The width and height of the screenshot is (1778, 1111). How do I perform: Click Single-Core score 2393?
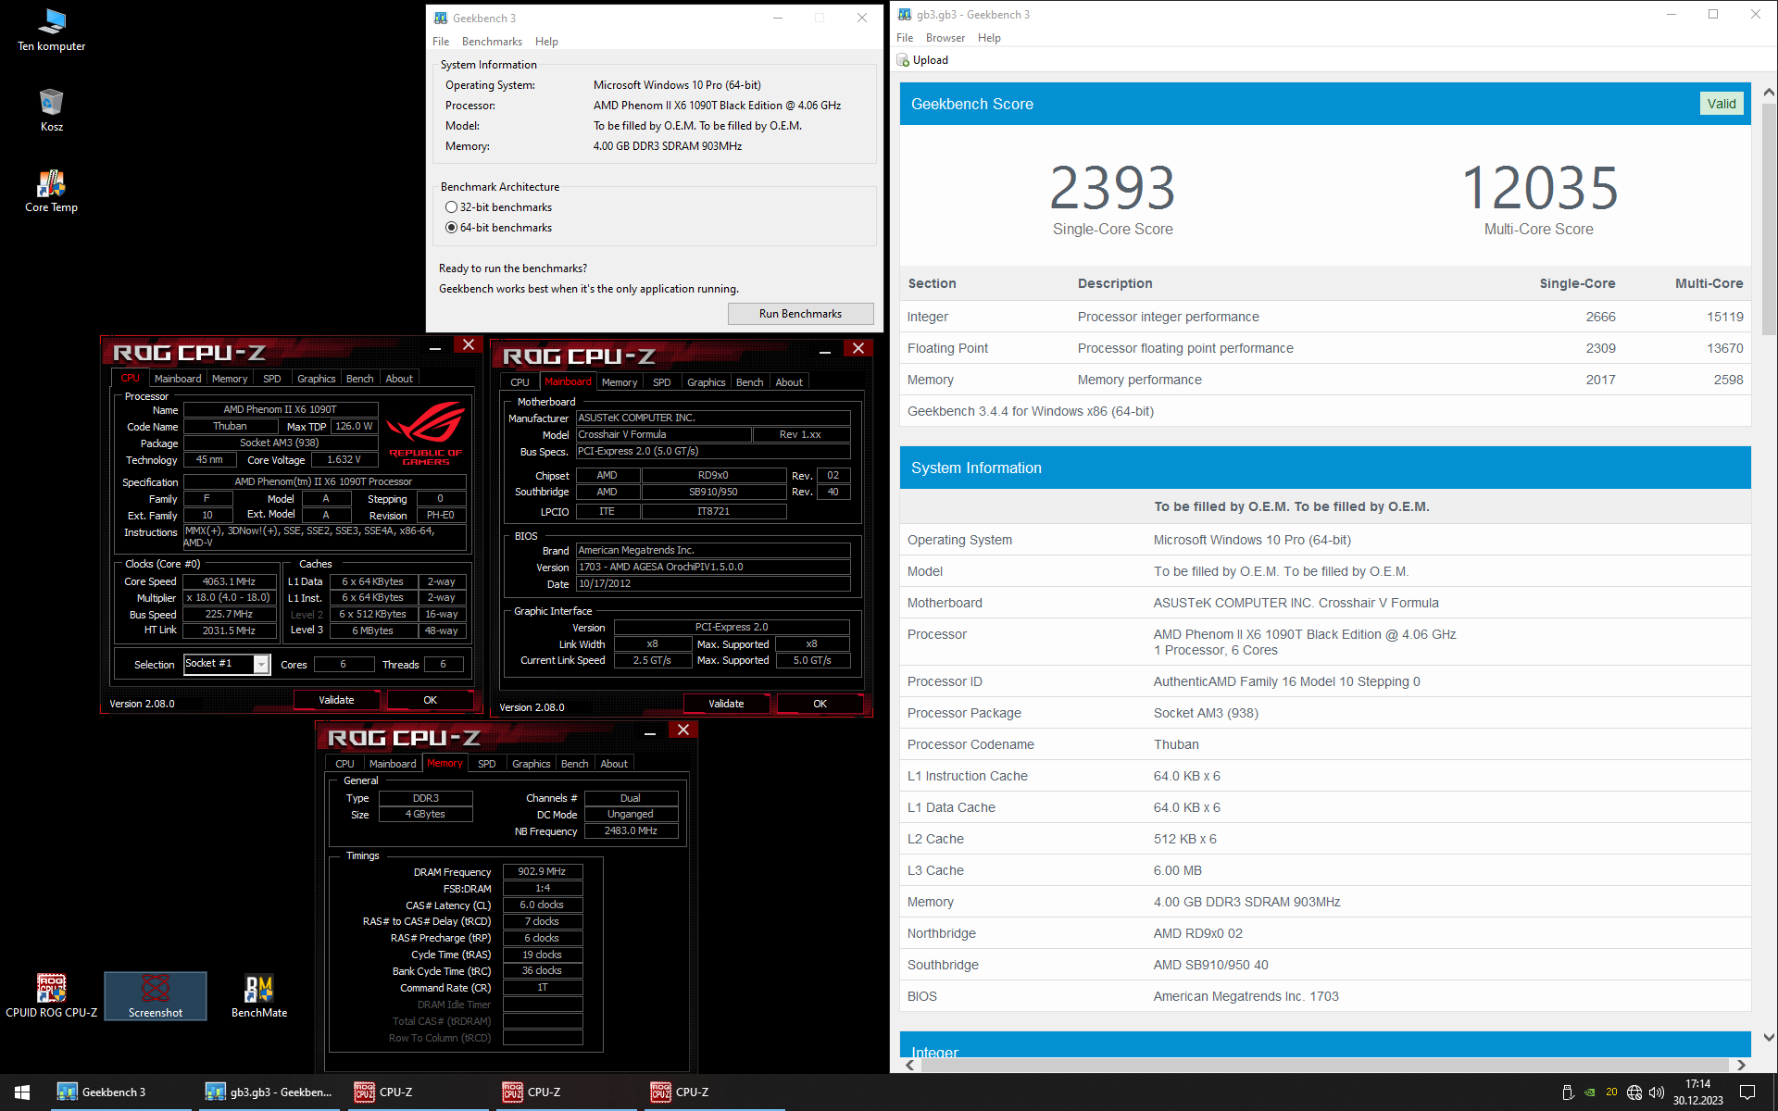1112,188
